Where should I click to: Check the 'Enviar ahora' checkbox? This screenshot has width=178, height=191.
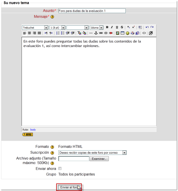point(60,168)
